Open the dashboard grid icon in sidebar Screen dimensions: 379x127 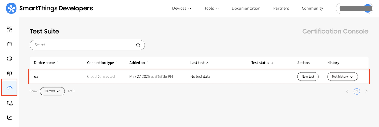pyautogui.click(x=9, y=30)
